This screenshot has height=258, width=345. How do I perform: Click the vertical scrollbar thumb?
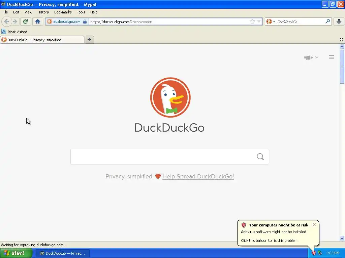(342, 66)
